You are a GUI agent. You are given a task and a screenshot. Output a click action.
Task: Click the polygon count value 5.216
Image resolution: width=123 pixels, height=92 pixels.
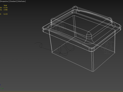click(6, 8)
